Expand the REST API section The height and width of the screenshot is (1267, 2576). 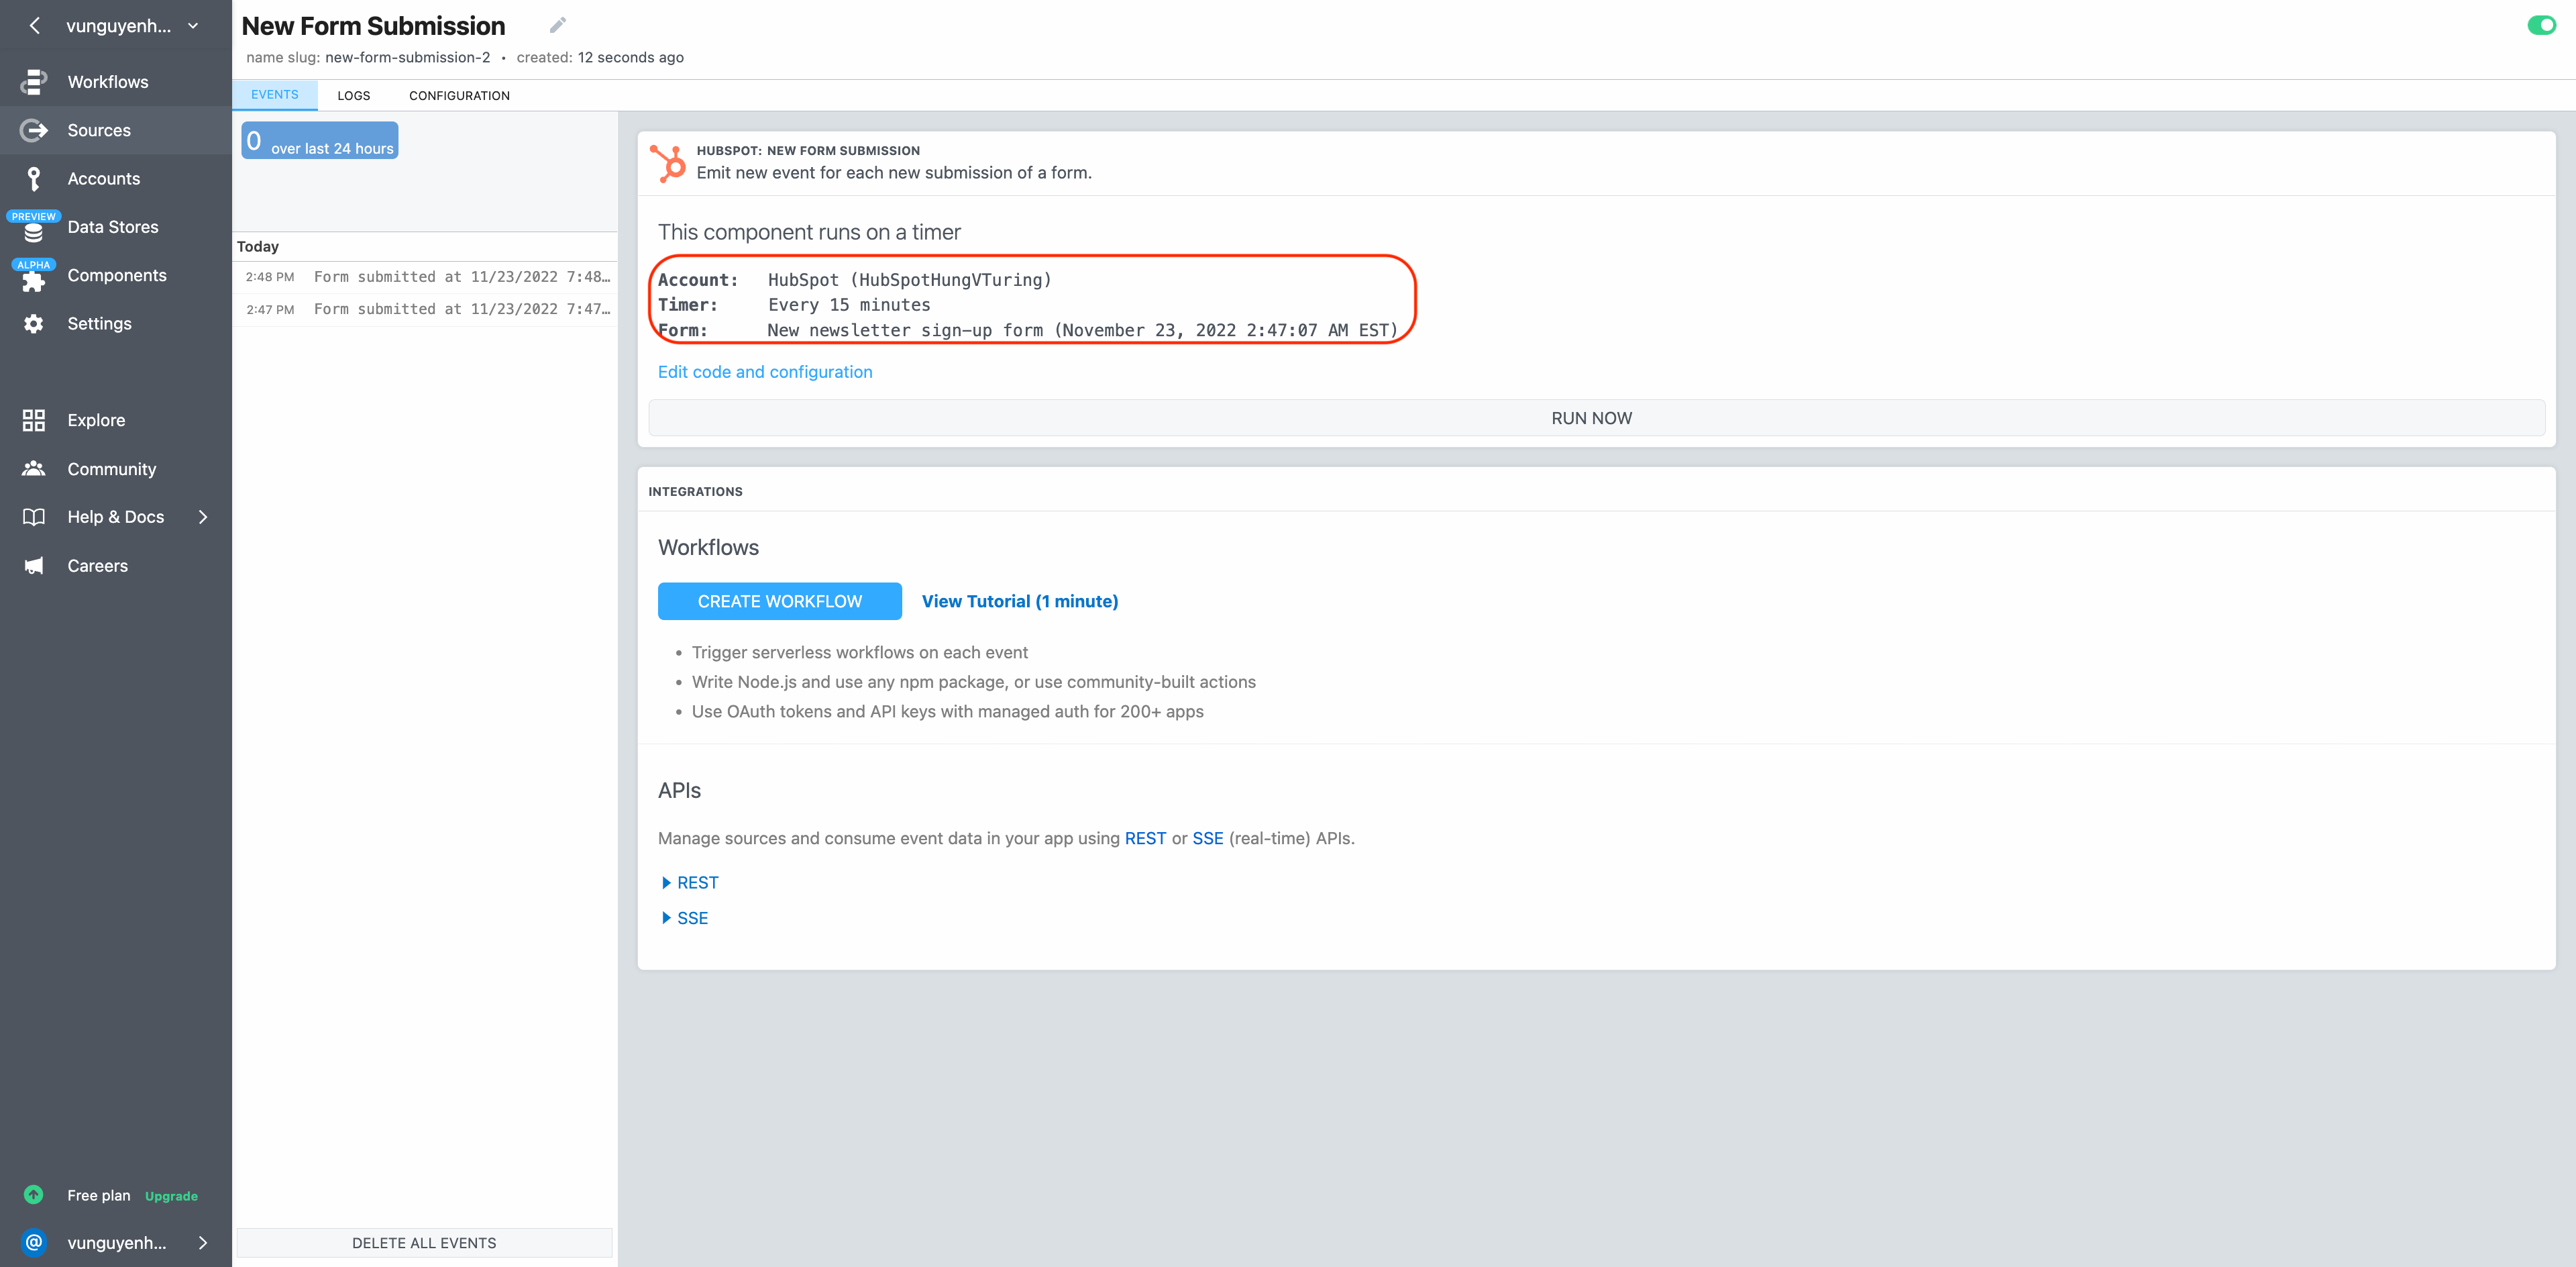tap(689, 882)
